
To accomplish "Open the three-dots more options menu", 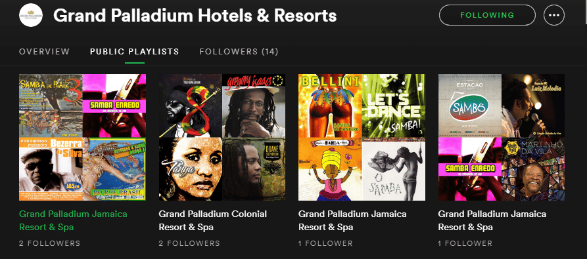I will (x=554, y=15).
